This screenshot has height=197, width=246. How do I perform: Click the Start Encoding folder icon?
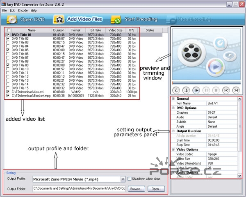(116, 20)
